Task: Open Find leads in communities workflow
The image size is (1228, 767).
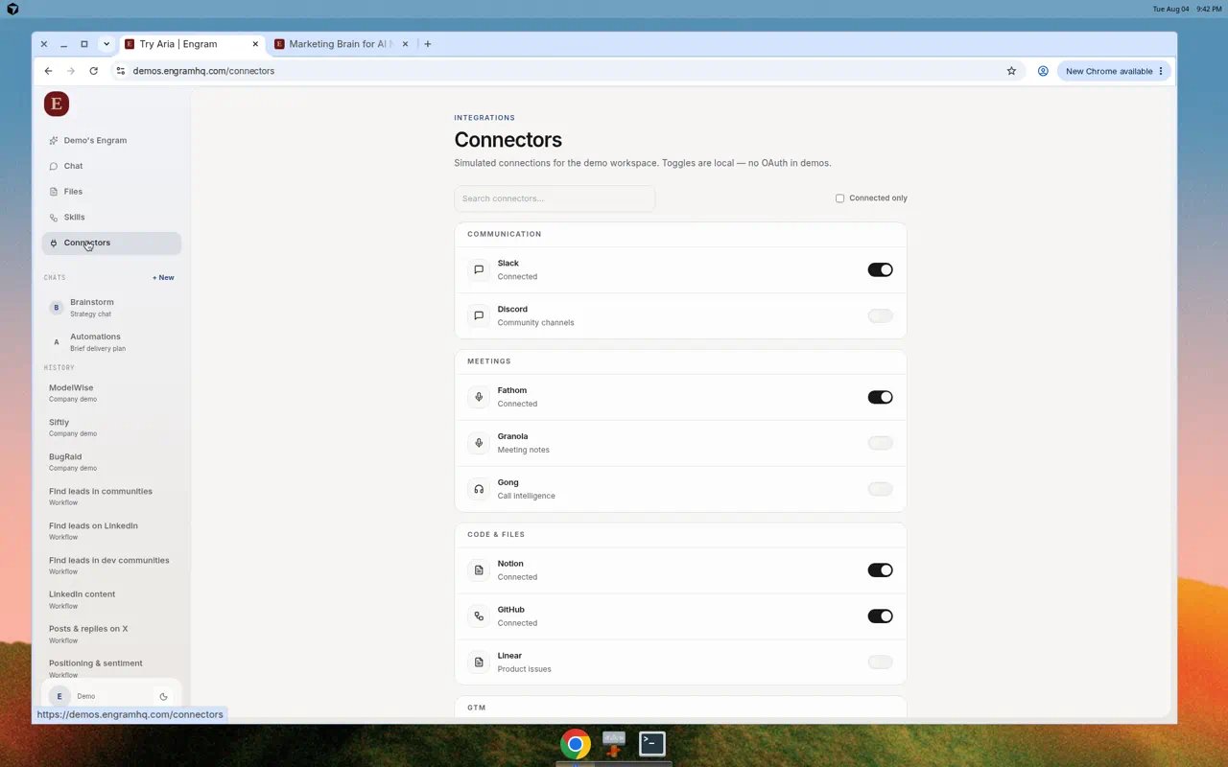Action: [111, 497]
